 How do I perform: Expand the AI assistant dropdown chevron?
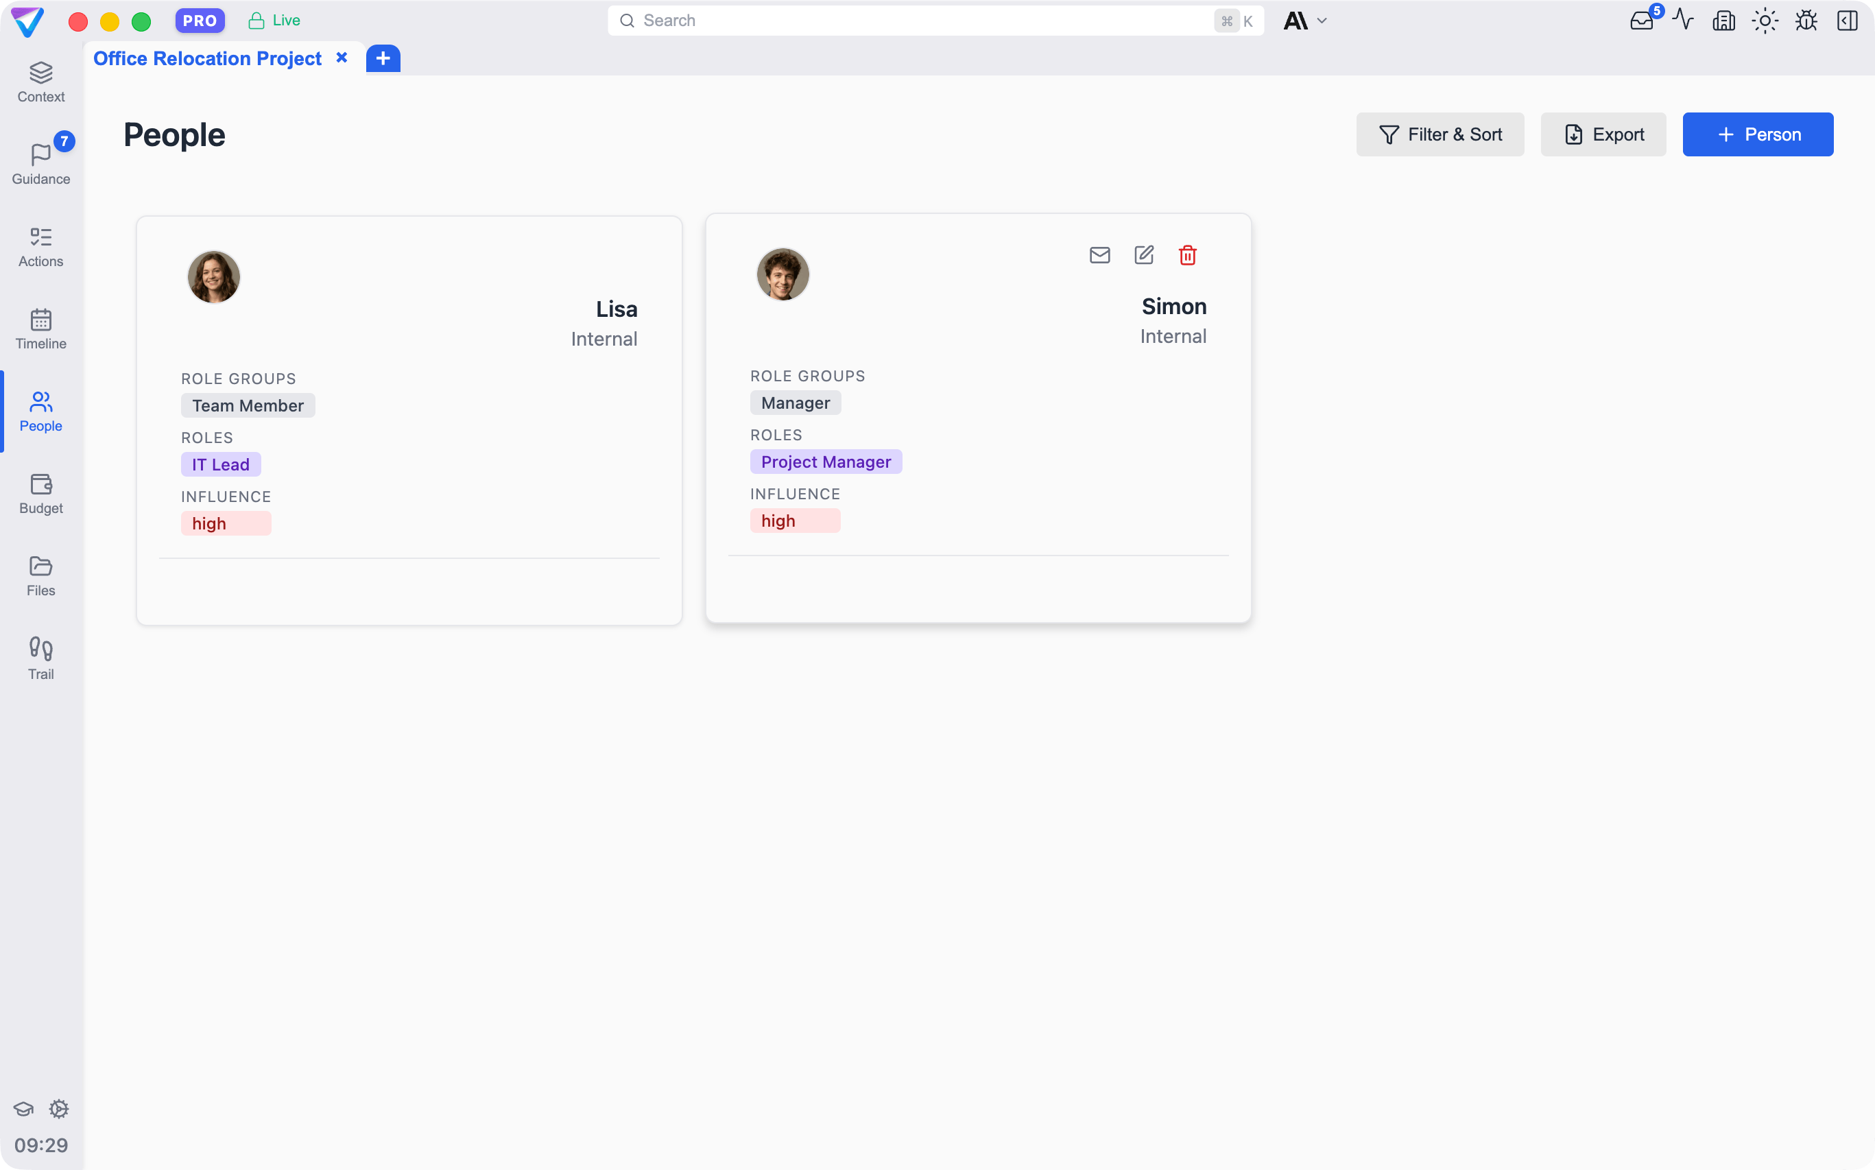pyautogui.click(x=1322, y=21)
